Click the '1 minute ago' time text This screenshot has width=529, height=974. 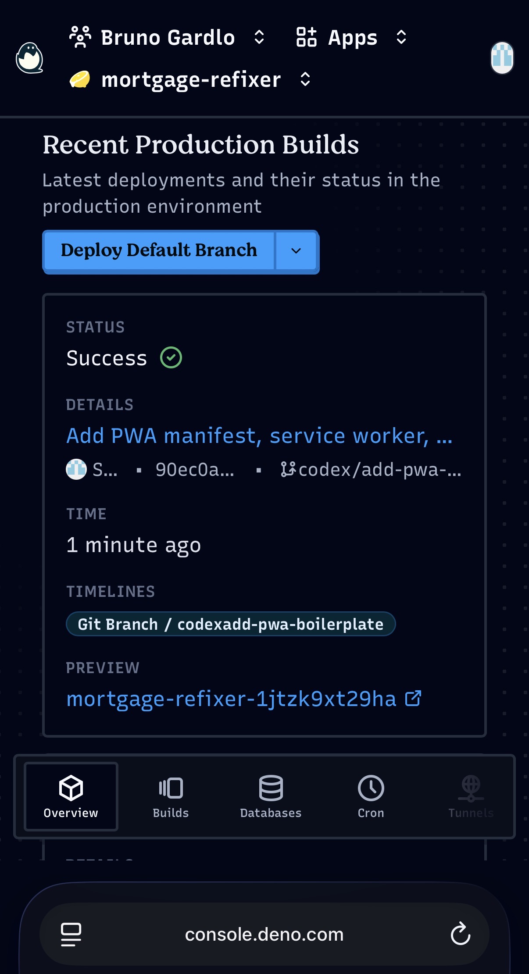134,545
